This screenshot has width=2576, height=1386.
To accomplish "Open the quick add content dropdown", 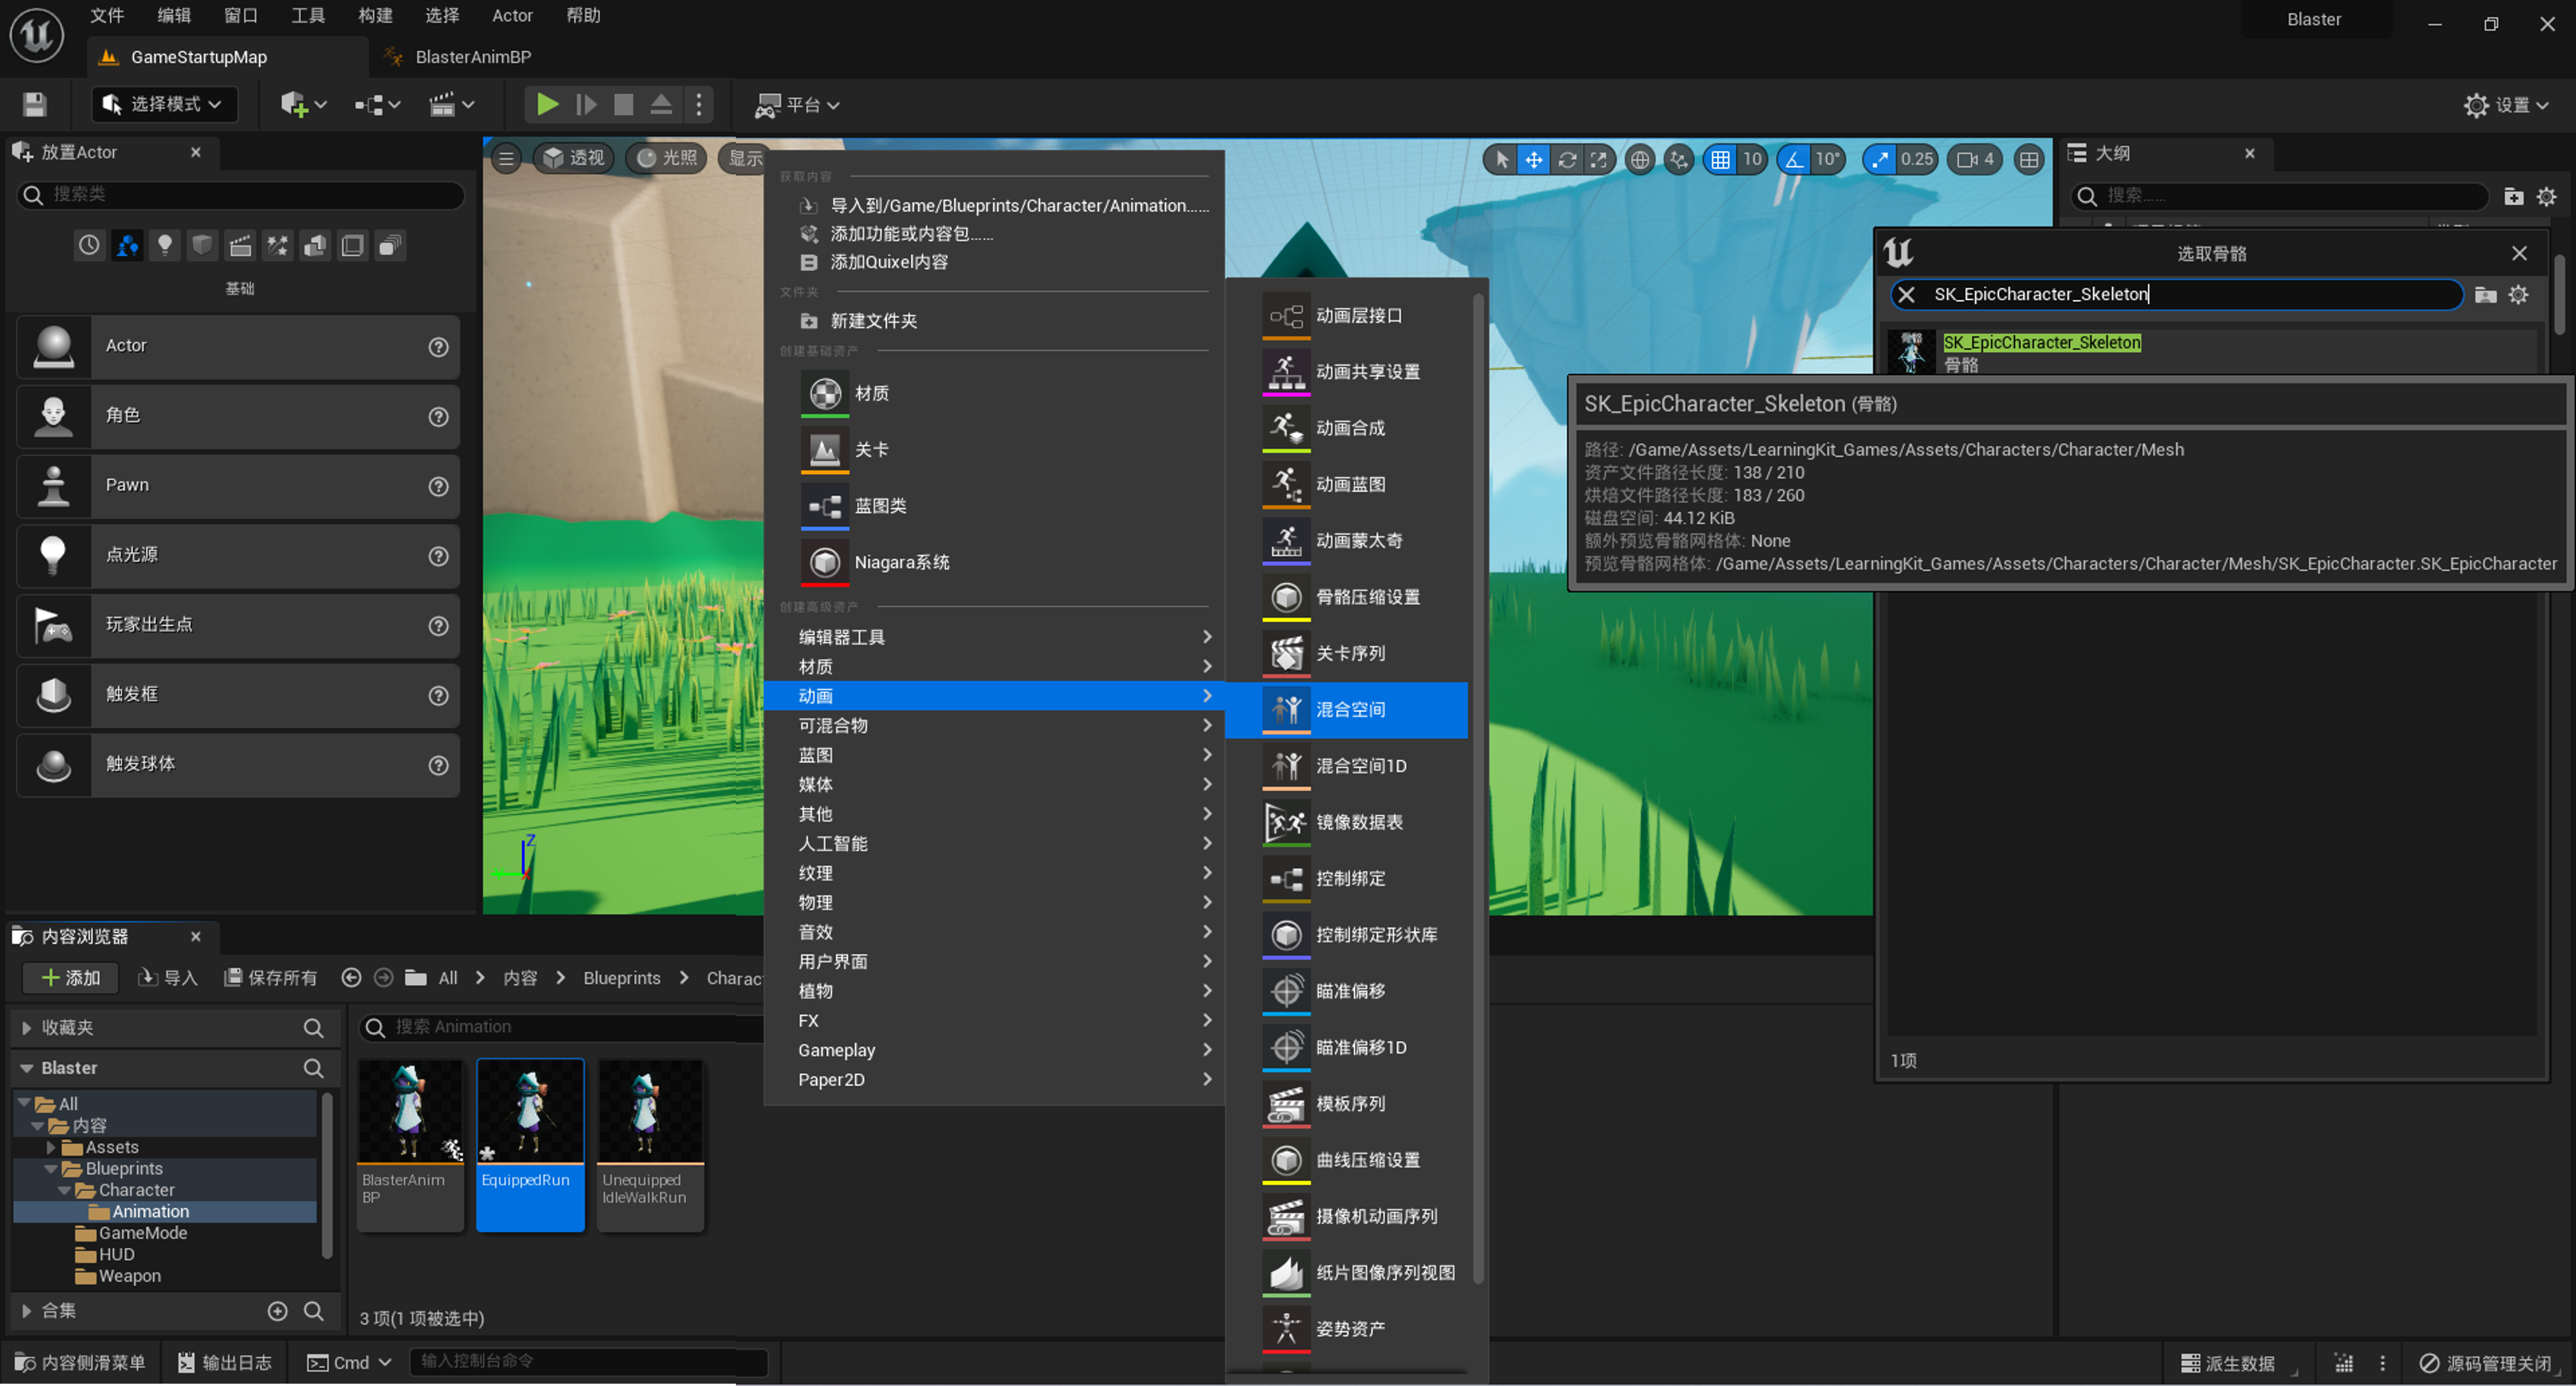I will (303, 104).
